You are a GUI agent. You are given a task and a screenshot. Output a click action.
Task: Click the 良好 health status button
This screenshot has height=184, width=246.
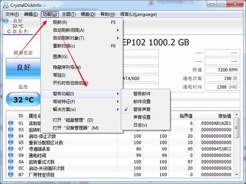coord(23,68)
